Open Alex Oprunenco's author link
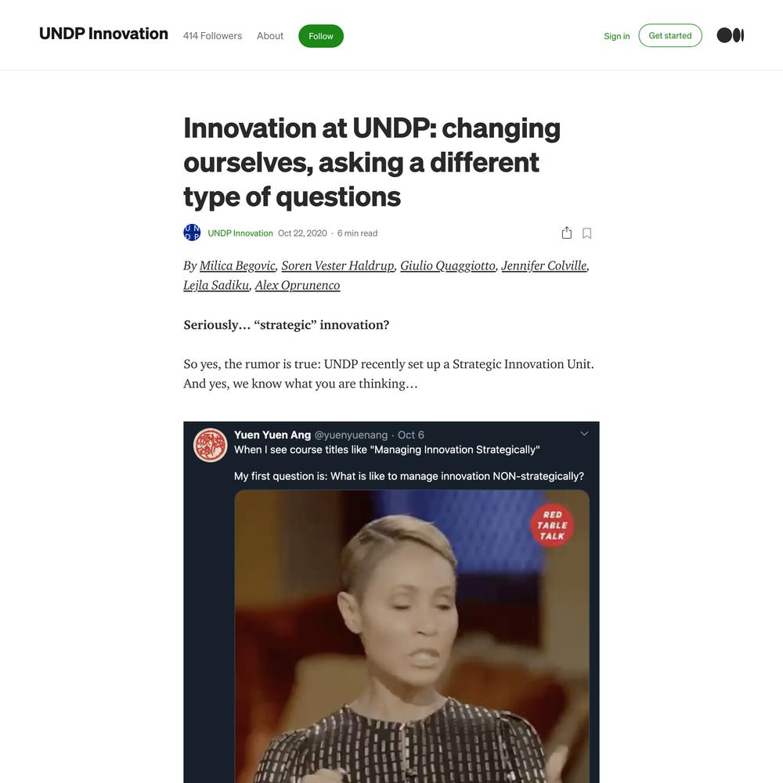 click(x=298, y=285)
